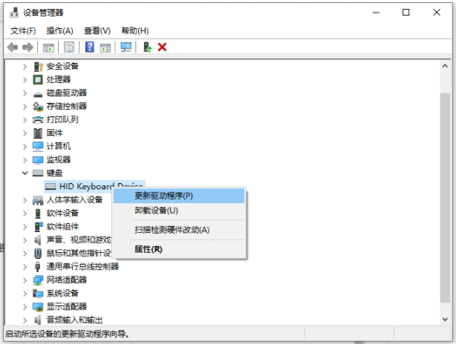
Task: Click the back arrow in the toolbar
Action: coord(13,47)
